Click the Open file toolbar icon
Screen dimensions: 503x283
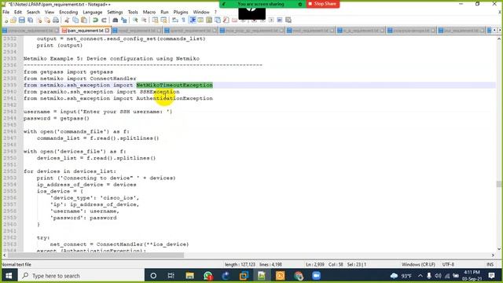point(13,20)
